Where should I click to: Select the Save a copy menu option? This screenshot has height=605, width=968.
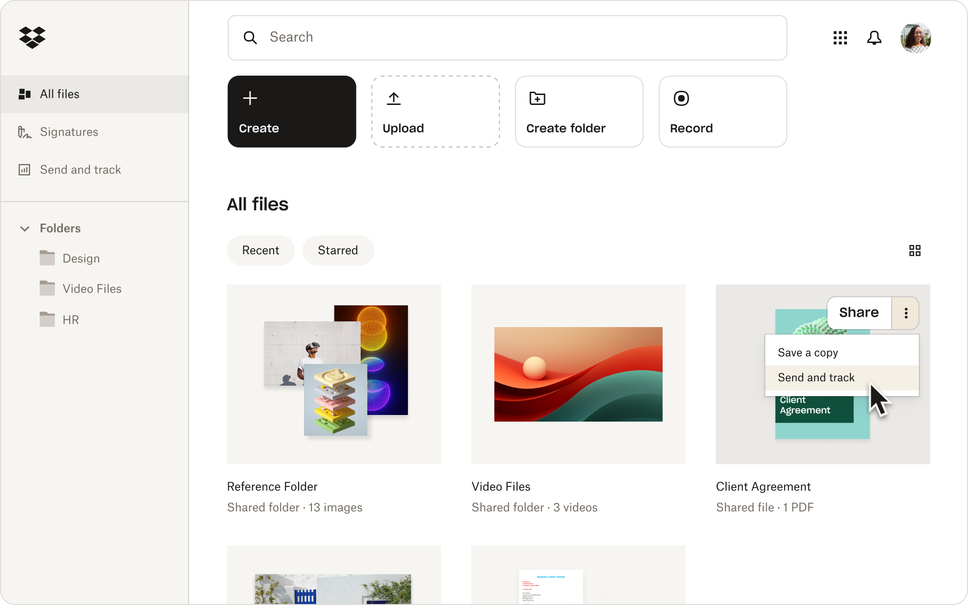pos(808,352)
